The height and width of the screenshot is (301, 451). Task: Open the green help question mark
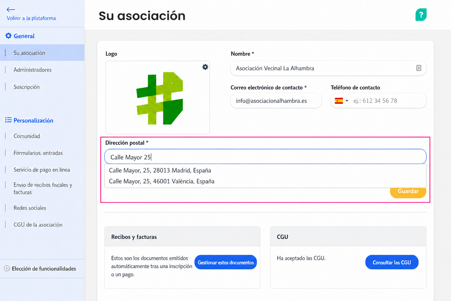[421, 15]
